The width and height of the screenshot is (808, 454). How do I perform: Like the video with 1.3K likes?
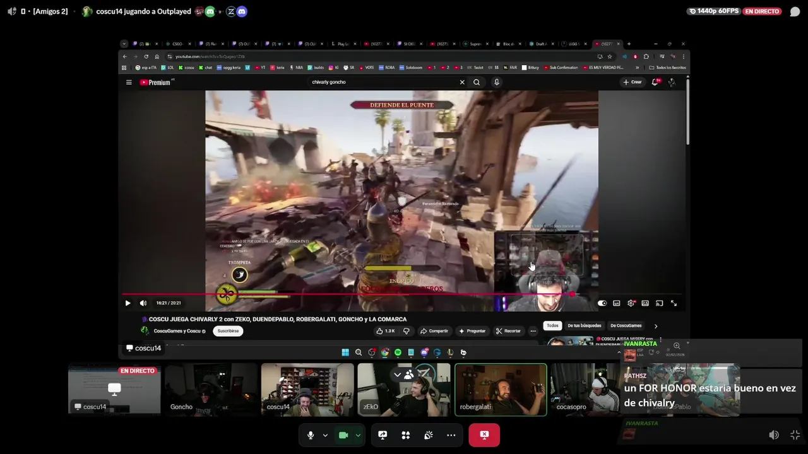[385, 331]
